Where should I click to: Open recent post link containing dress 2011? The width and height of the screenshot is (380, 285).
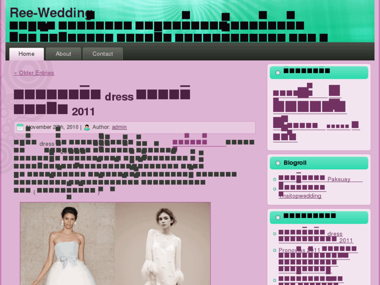316,237
